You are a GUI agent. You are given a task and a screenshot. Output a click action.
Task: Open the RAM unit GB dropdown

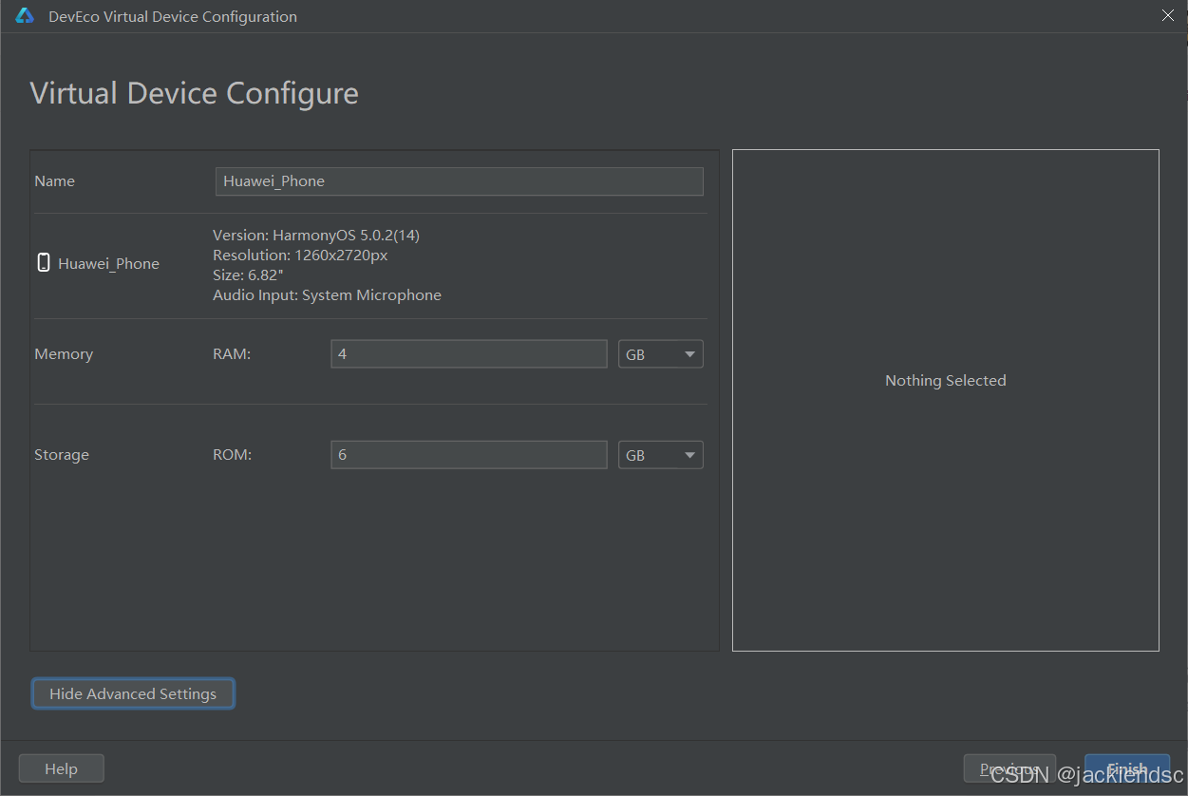[x=661, y=354]
